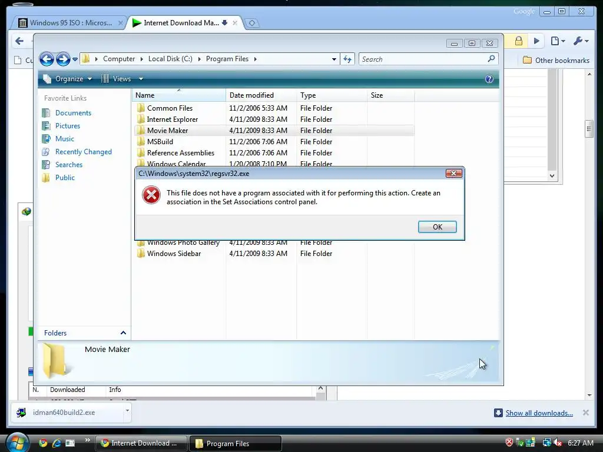Sort by the Name column header
The image size is (603, 452).
(x=179, y=95)
